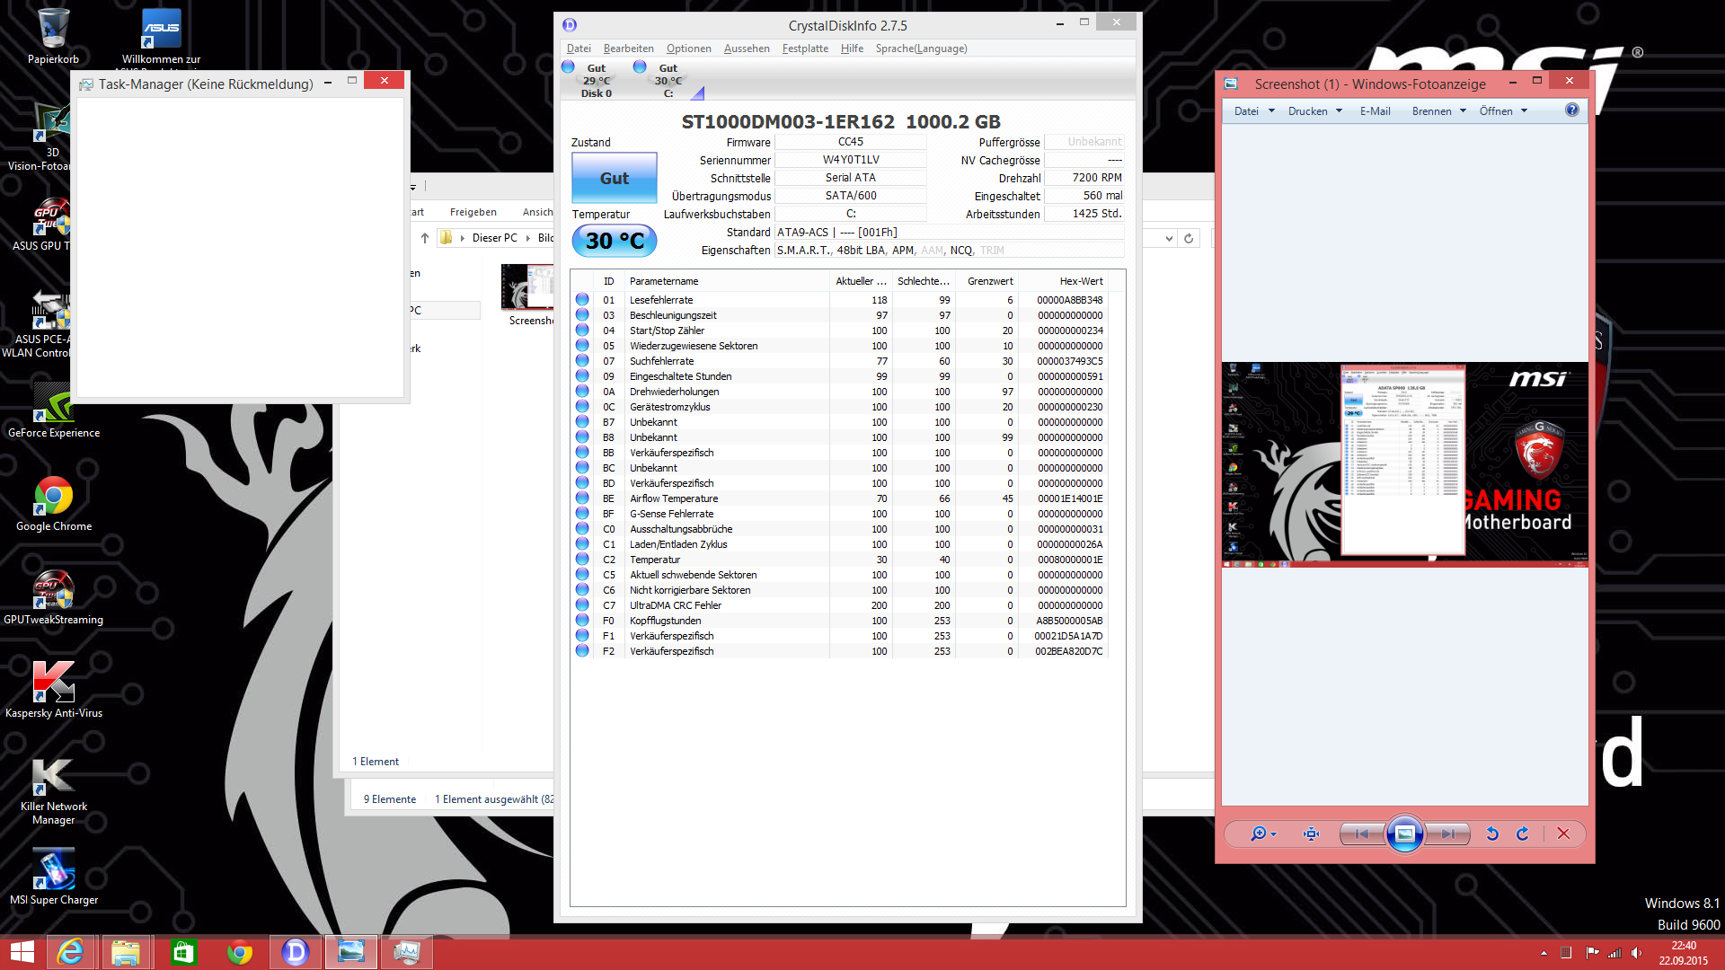Expand the Öffnen dropdown
This screenshot has height=970, width=1725.
point(1503,111)
